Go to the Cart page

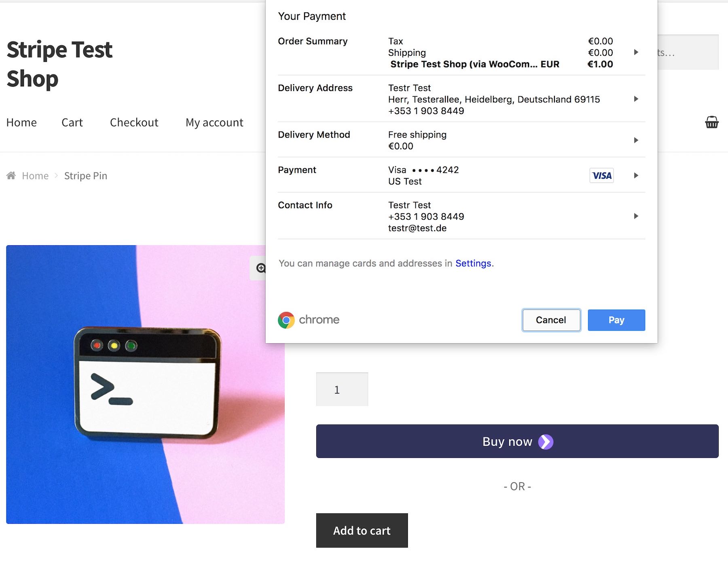72,122
